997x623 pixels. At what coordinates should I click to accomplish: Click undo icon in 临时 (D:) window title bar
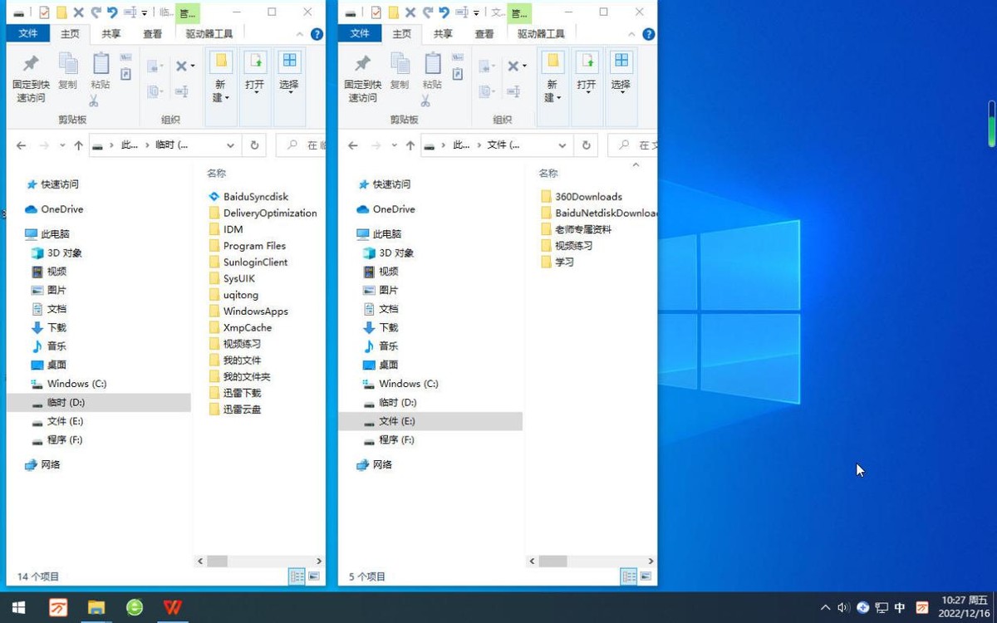click(x=112, y=12)
